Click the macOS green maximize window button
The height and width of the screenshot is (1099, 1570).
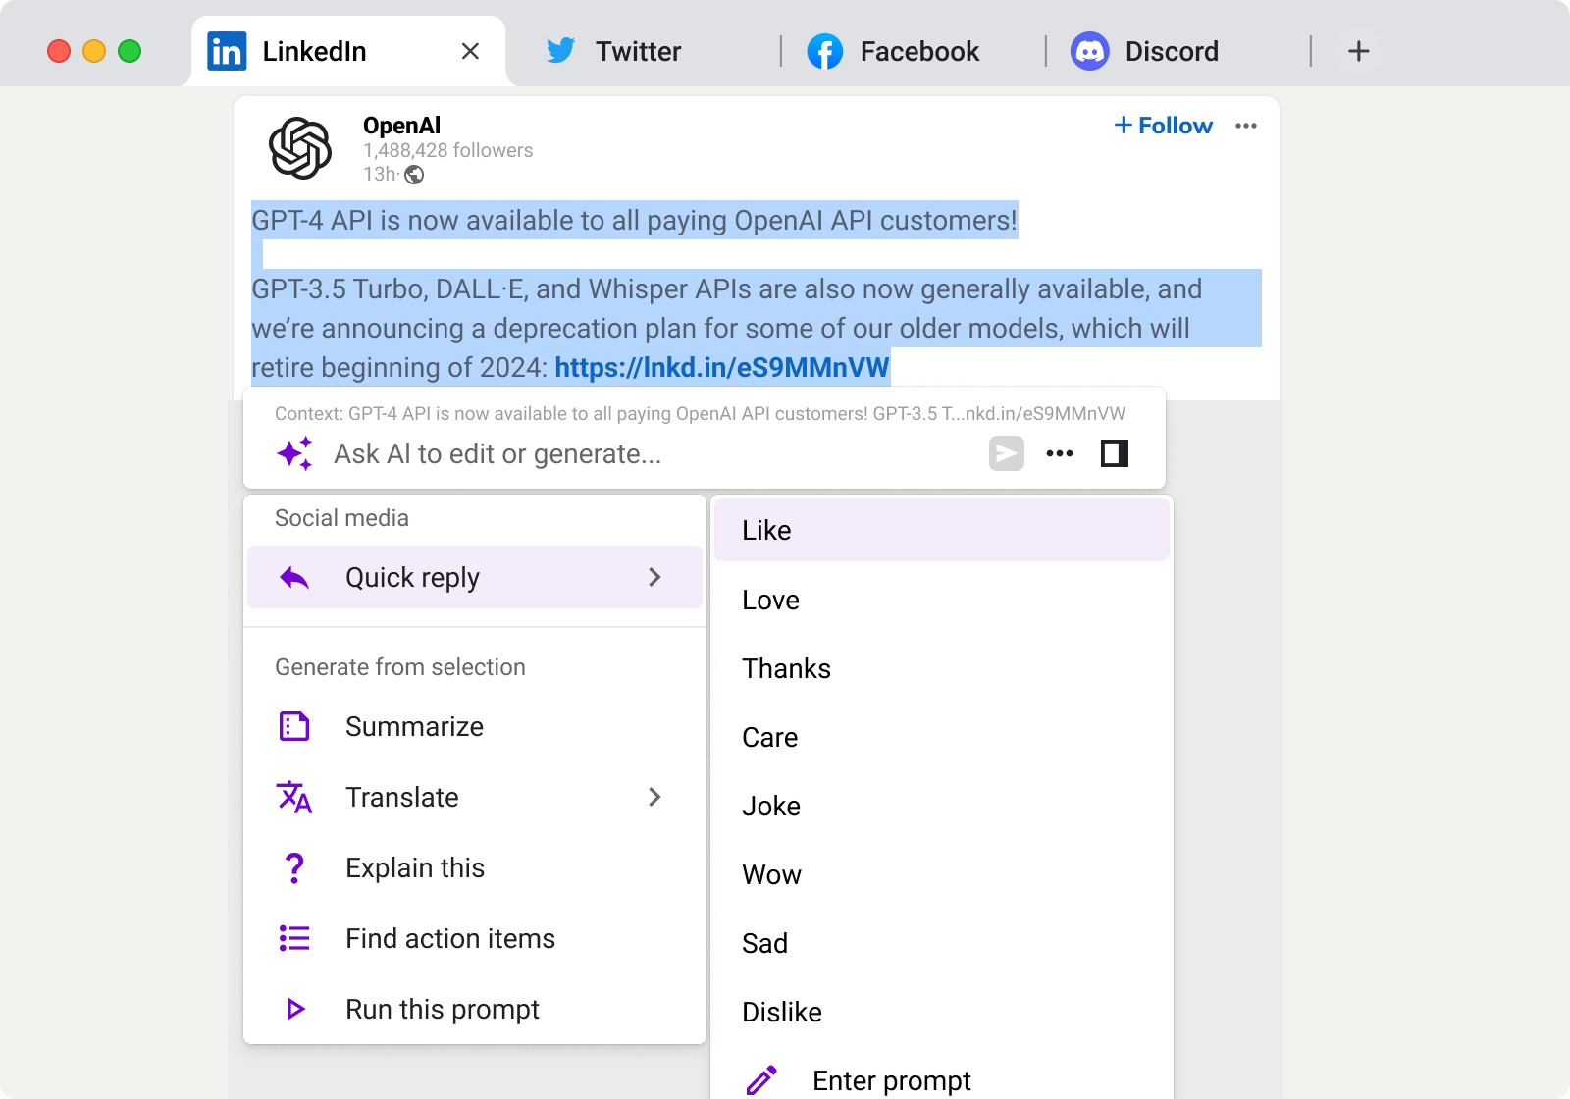(130, 51)
